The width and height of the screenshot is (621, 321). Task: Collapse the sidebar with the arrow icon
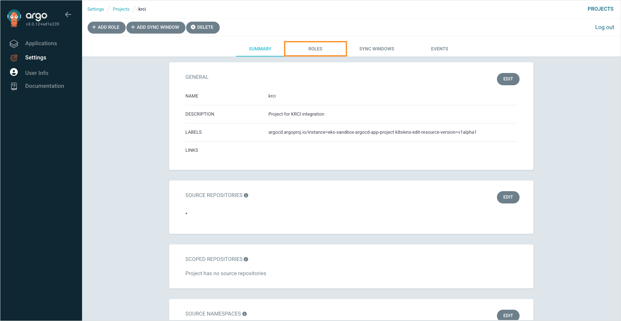(68, 14)
